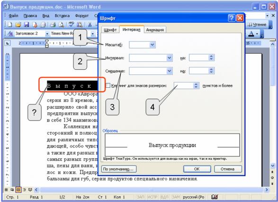Switch to Web Layout view icon

(12, 190)
